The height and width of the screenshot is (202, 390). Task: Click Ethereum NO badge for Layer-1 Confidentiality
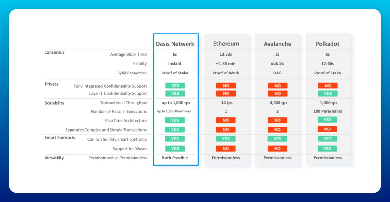[x=226, y=93]
